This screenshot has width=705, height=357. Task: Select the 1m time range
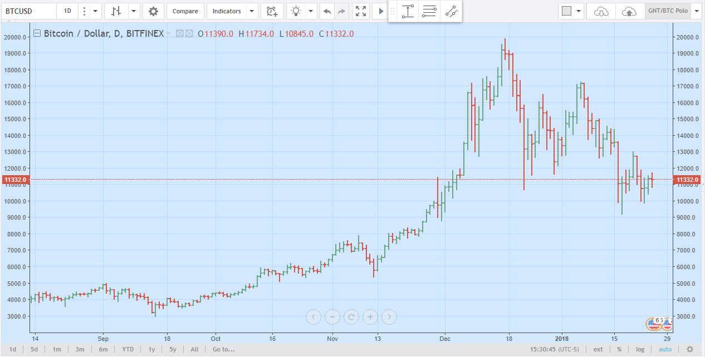tap(57, 349)
